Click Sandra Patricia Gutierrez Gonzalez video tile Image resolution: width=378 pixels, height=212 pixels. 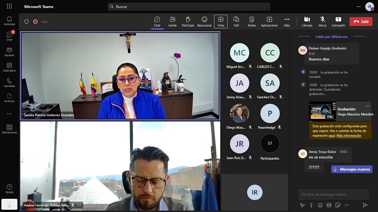click(x=120, y=76)
